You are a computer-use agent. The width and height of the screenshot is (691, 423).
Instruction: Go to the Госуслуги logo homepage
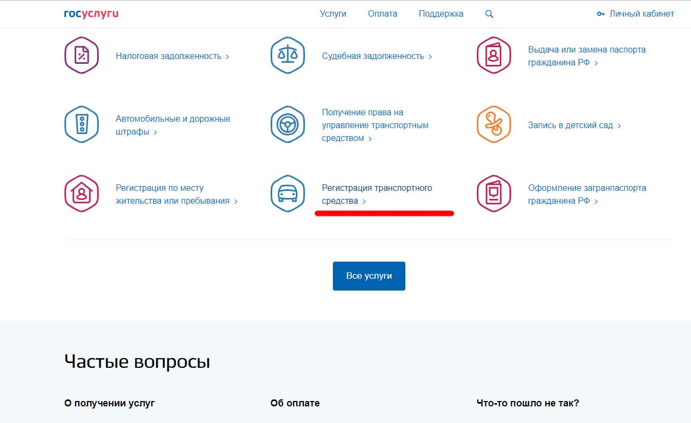click(x=91, y=14)
